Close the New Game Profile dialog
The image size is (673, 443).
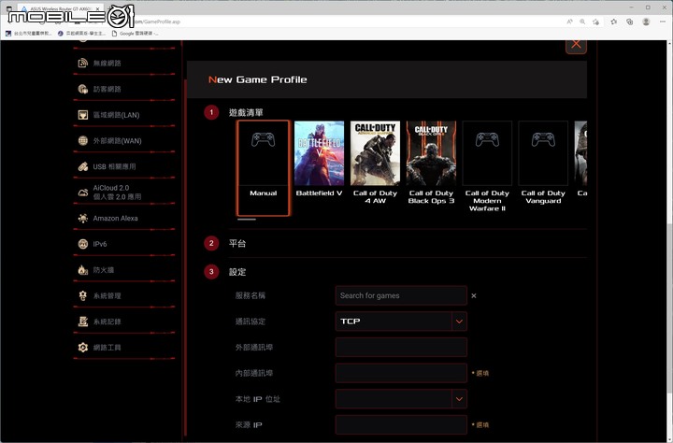click(x=576, y=45)
